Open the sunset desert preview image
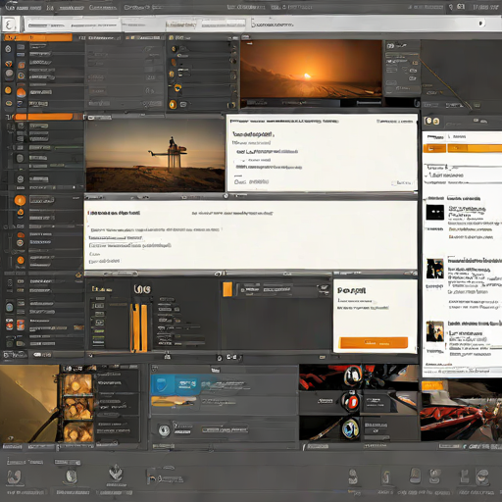This screenshot has height=502, width=502. click(x=311, y=70)
